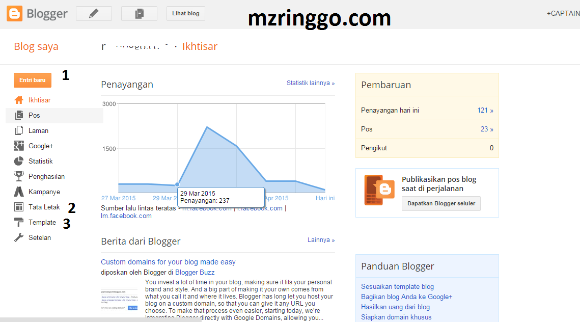Open Template in the sidebar menu

pos(42,223)
